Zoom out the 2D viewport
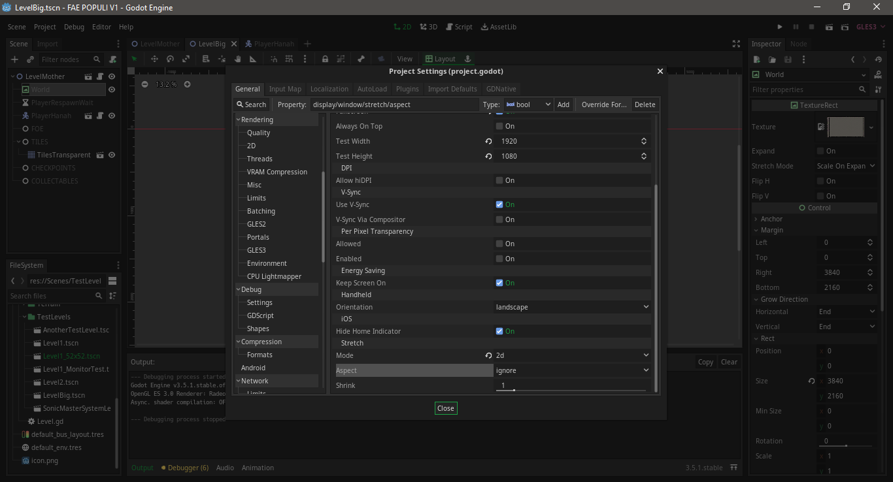The width and height of the screenshot is (893, 482). [145, 84]
